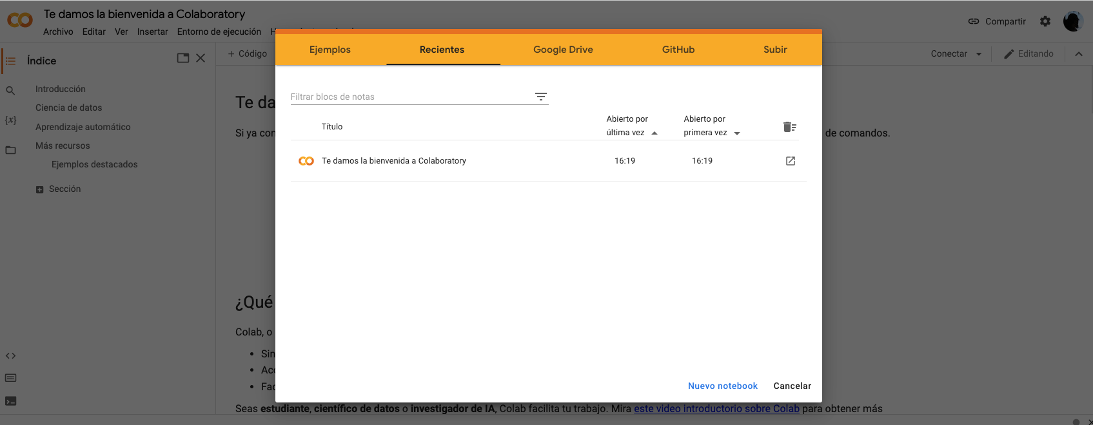1093x425 pixels.
Task: Open the Insertar menu
Action: [x=152, y=32]
